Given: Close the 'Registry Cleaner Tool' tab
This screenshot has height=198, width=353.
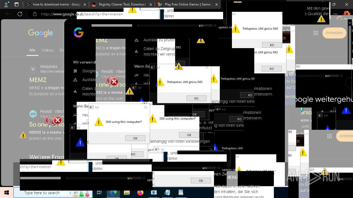Looking at the screenshot, I should point(151,4).
